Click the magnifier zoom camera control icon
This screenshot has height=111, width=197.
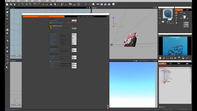pos(179,58)
